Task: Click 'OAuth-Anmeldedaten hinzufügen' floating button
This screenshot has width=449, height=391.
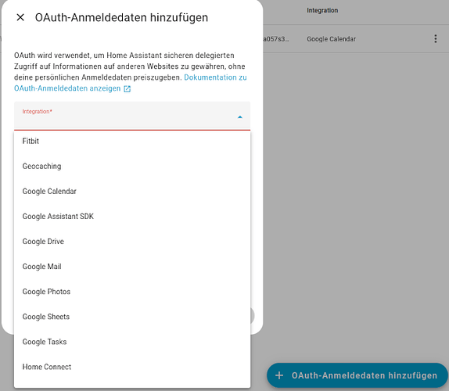Action: point(357,375)
